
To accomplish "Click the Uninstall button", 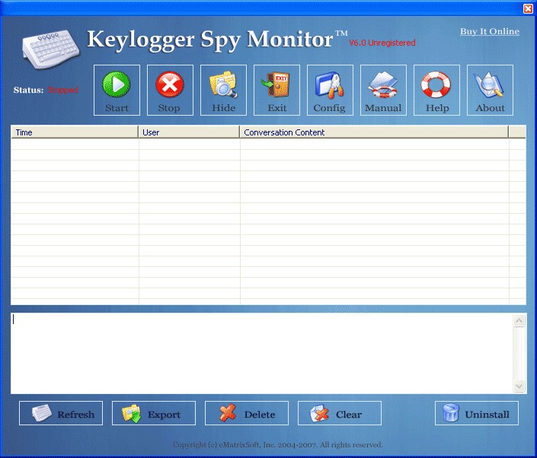I will 477,413.
